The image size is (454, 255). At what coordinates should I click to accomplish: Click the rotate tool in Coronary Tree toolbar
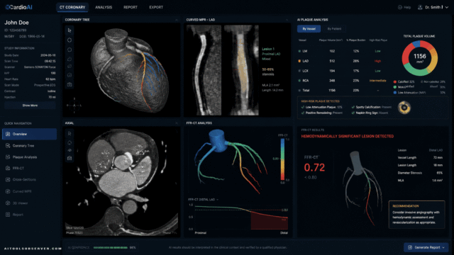click(70, 50)
